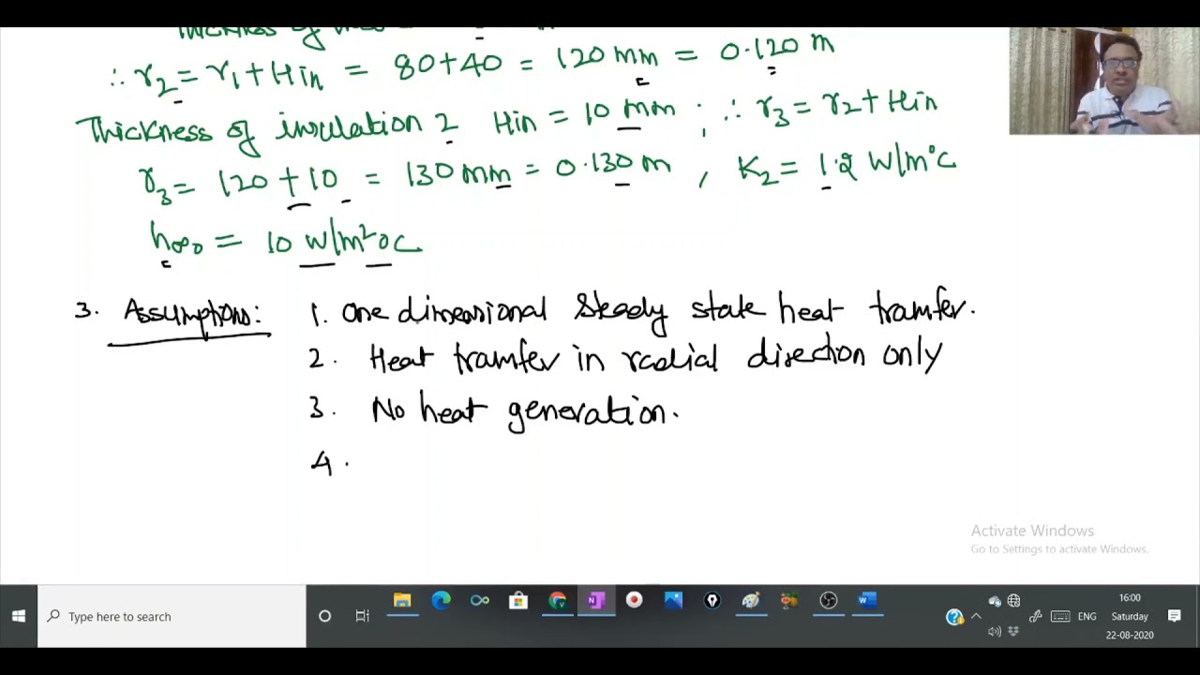
Task: Switch to OBS Studio on taskbar
Action: coord(828,601)
